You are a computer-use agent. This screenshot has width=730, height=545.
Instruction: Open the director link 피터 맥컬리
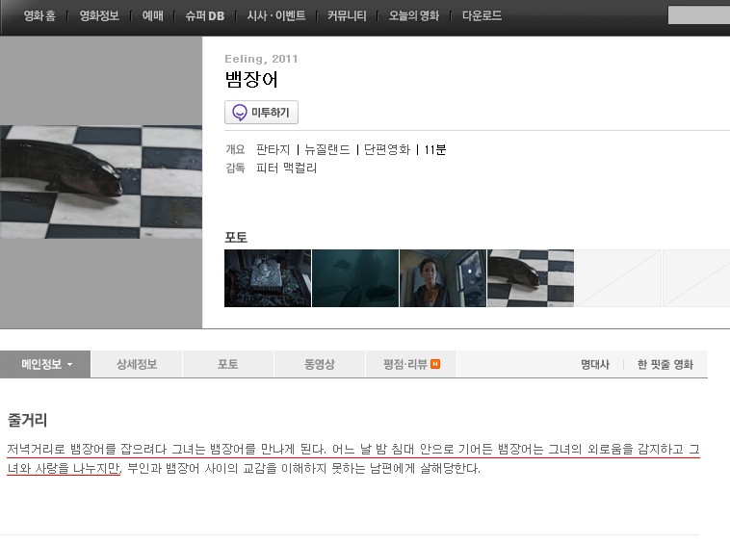[286, 168]
